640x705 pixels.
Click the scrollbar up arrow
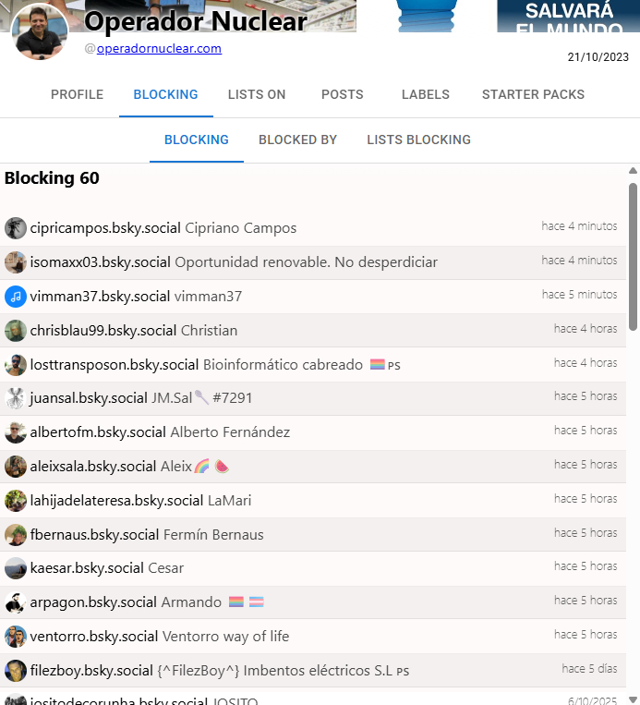[633, 171]
